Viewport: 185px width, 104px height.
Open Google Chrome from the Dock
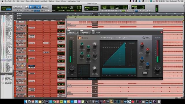[54, 101]
